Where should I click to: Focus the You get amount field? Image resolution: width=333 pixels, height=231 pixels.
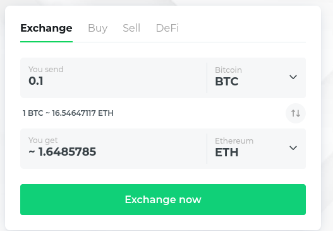pyautogui.click(x=114, y=149)
